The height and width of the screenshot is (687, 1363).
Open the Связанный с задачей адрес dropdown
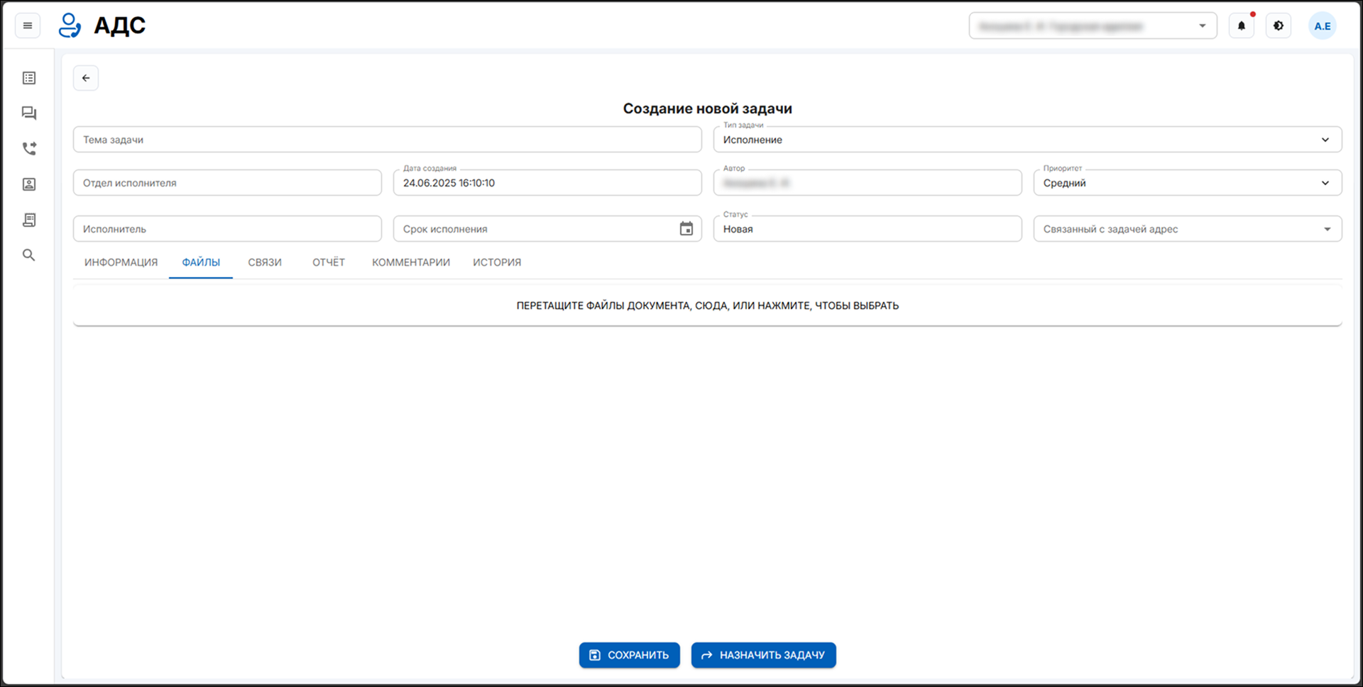coord(1326,229)
